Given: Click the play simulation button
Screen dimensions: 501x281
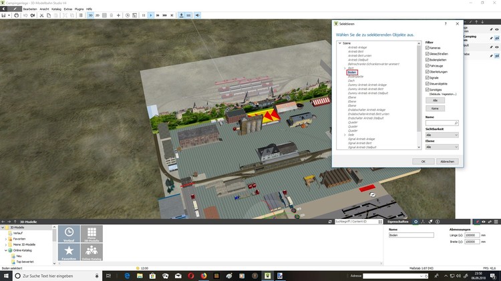Looking at the screenshot, I should pyautogui.click(x=150, y=15).
